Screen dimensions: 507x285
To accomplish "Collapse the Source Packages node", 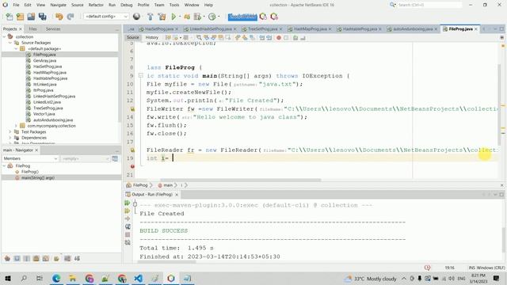I will point(10,43).
